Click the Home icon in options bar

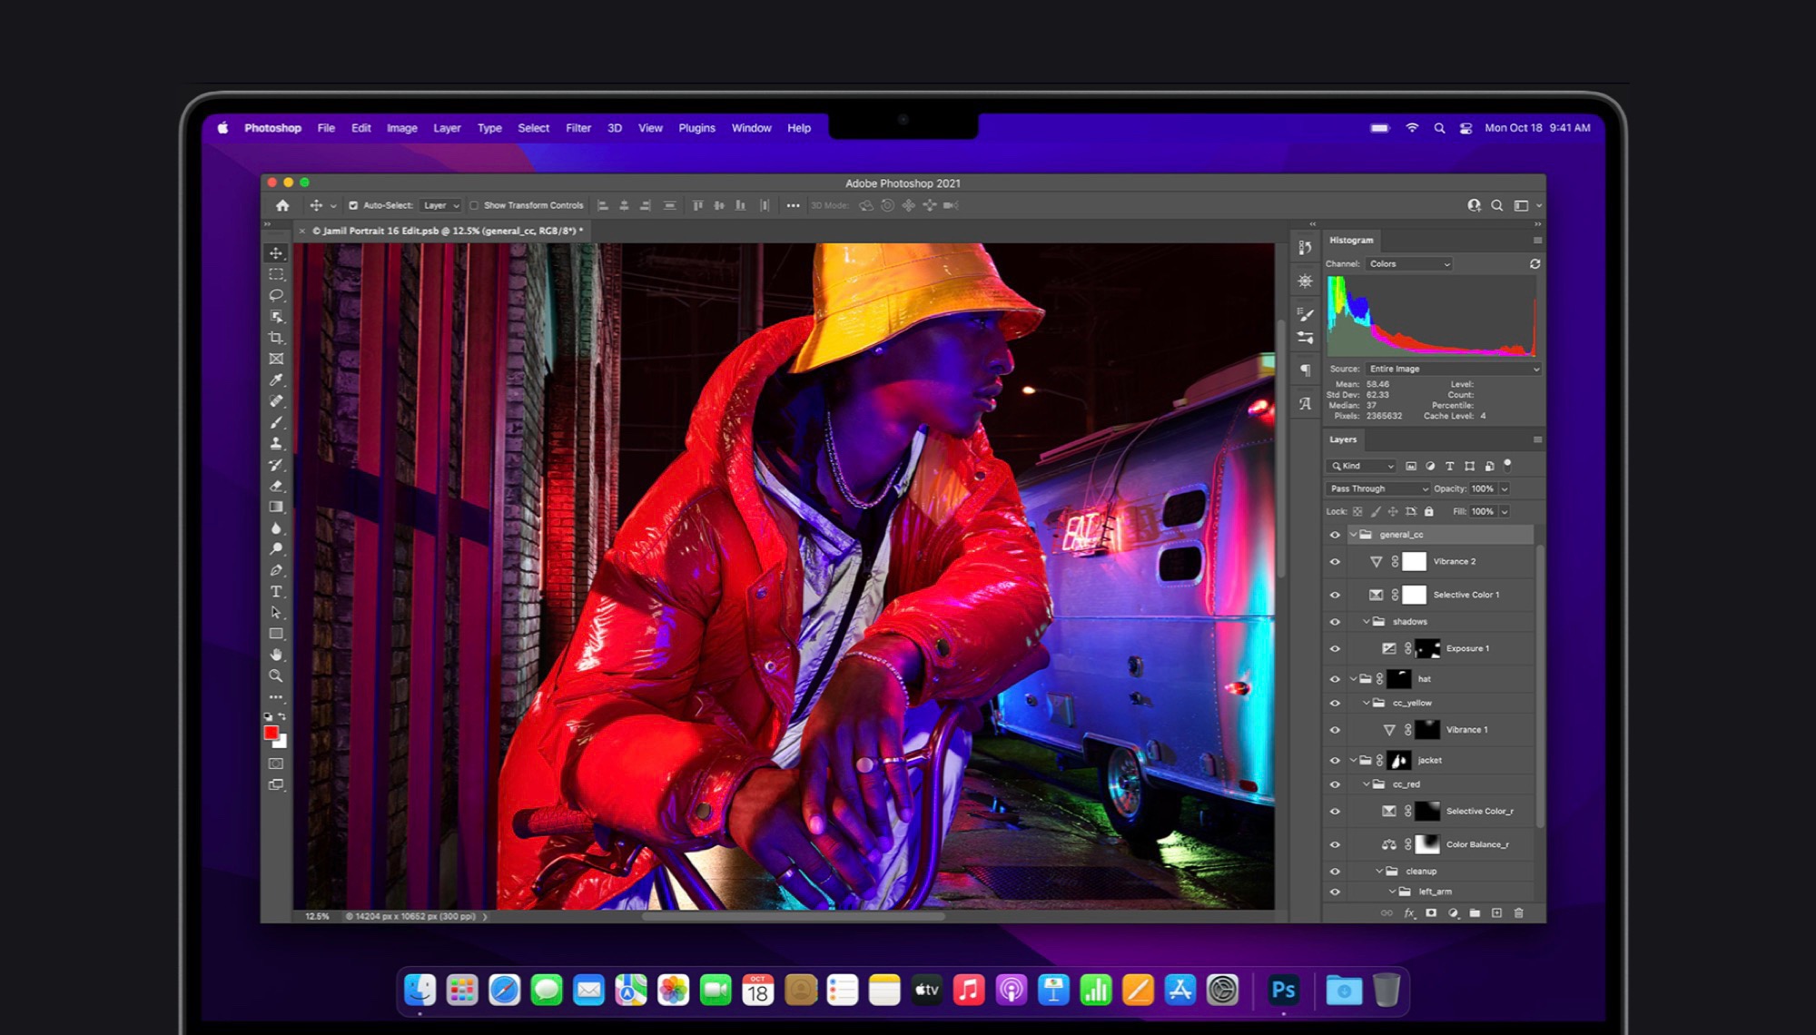click(x=282, y=205)
